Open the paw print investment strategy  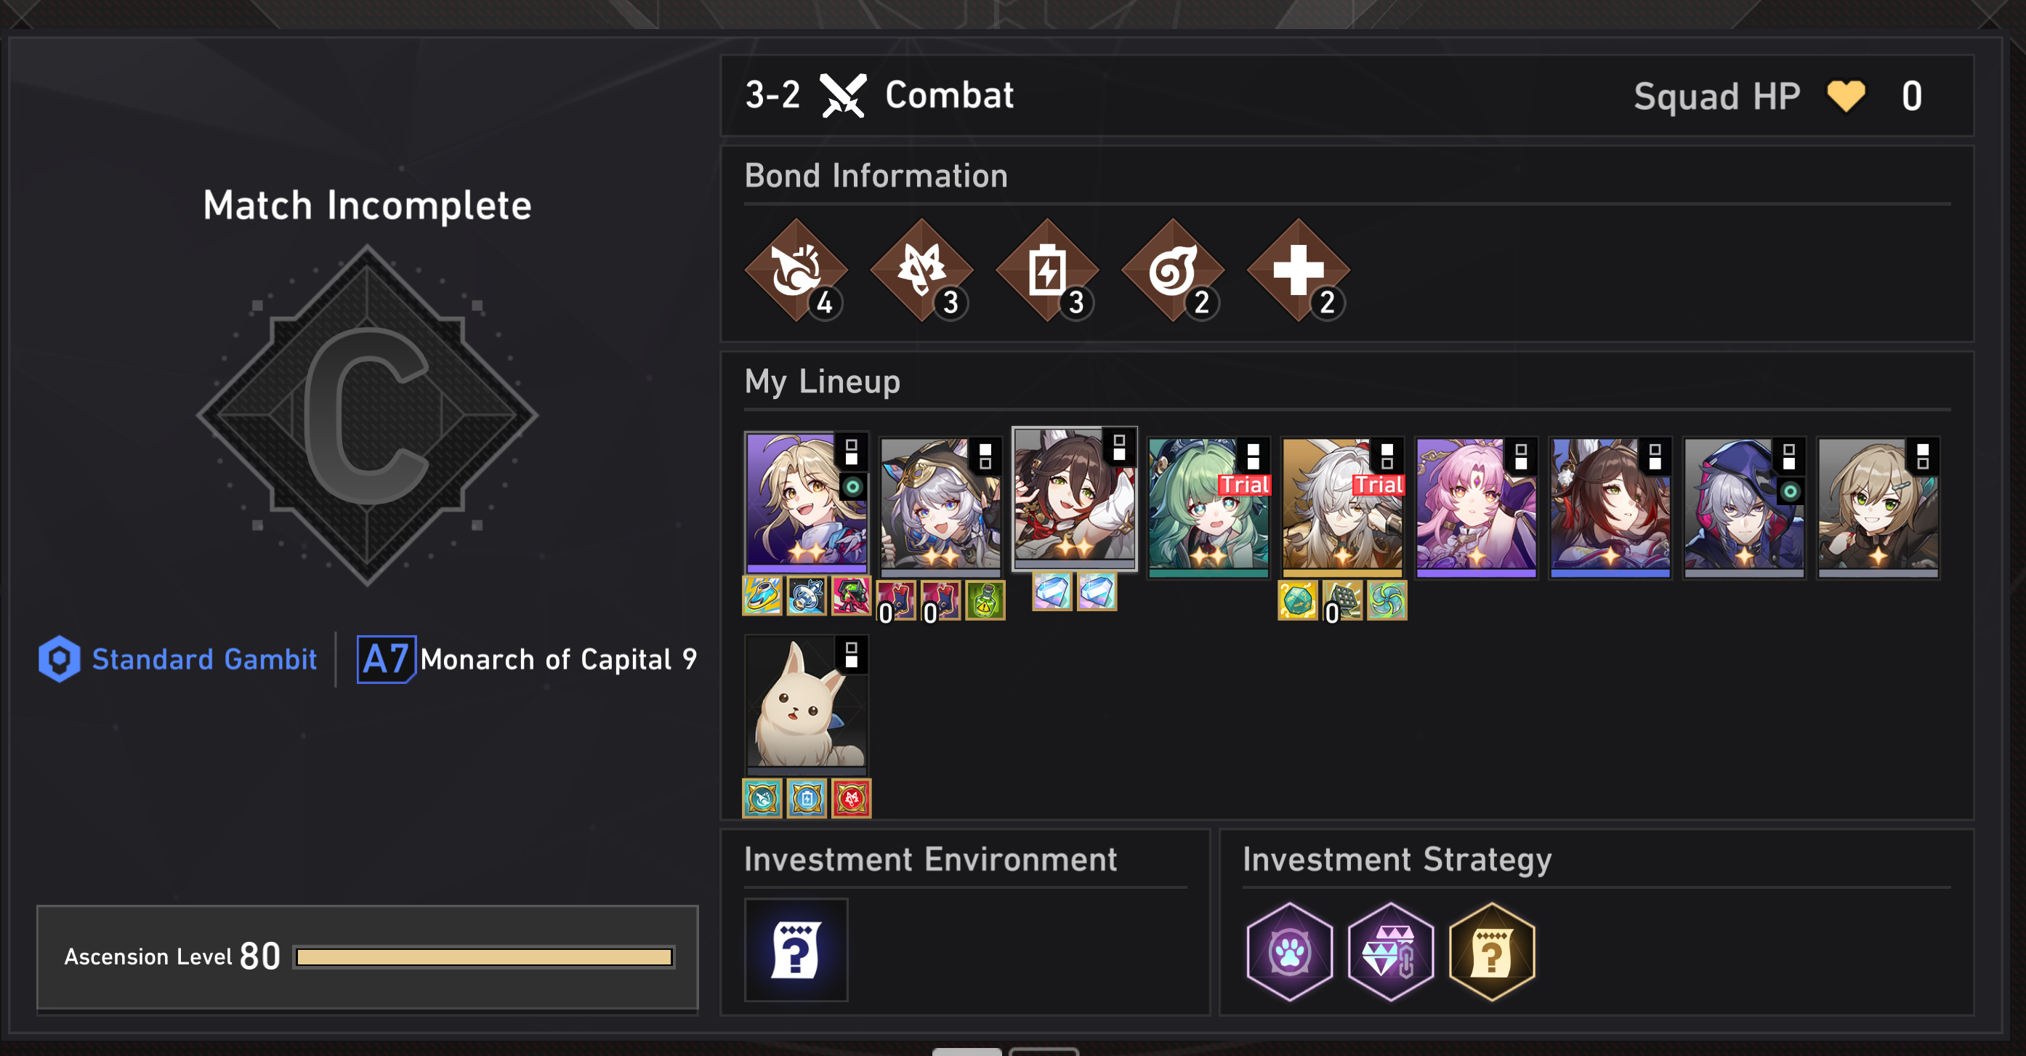[1290, 951]
